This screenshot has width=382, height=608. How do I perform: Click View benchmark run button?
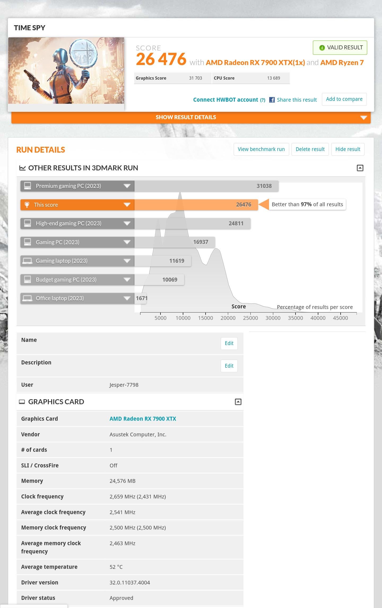(x=261, y=149)
